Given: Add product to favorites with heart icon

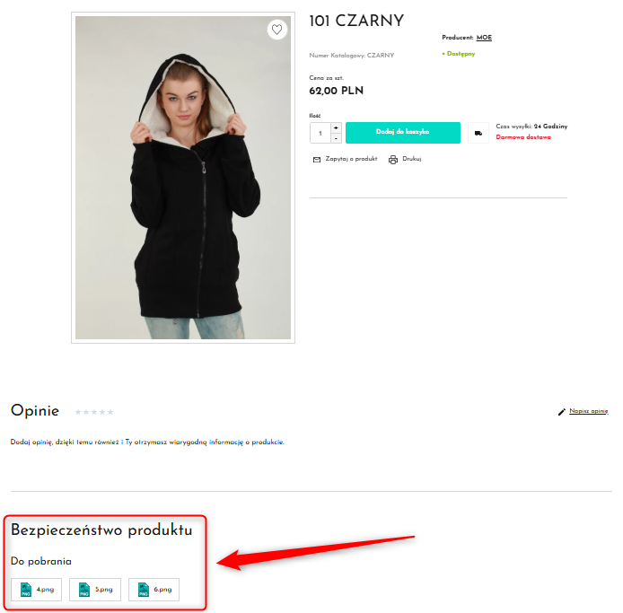Looking at the screenshot, I should [x=276, y=30].
